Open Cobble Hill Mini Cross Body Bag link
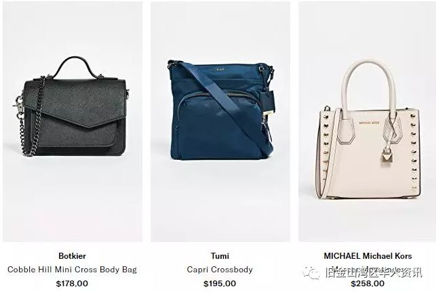436x292 pixels. pos(73,270)
